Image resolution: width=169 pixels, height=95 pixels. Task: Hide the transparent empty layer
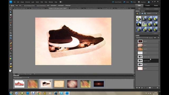[136, 53]
